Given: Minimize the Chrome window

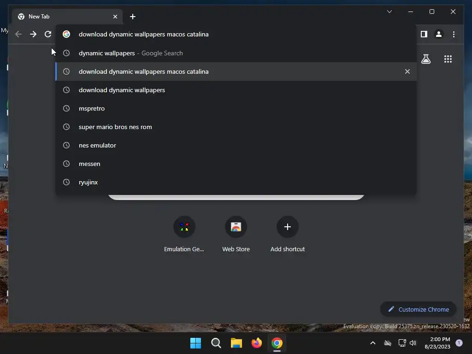Looking at the screenshot, I should [411, 12].
